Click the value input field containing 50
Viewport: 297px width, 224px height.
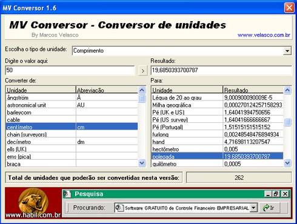(70, 70)
